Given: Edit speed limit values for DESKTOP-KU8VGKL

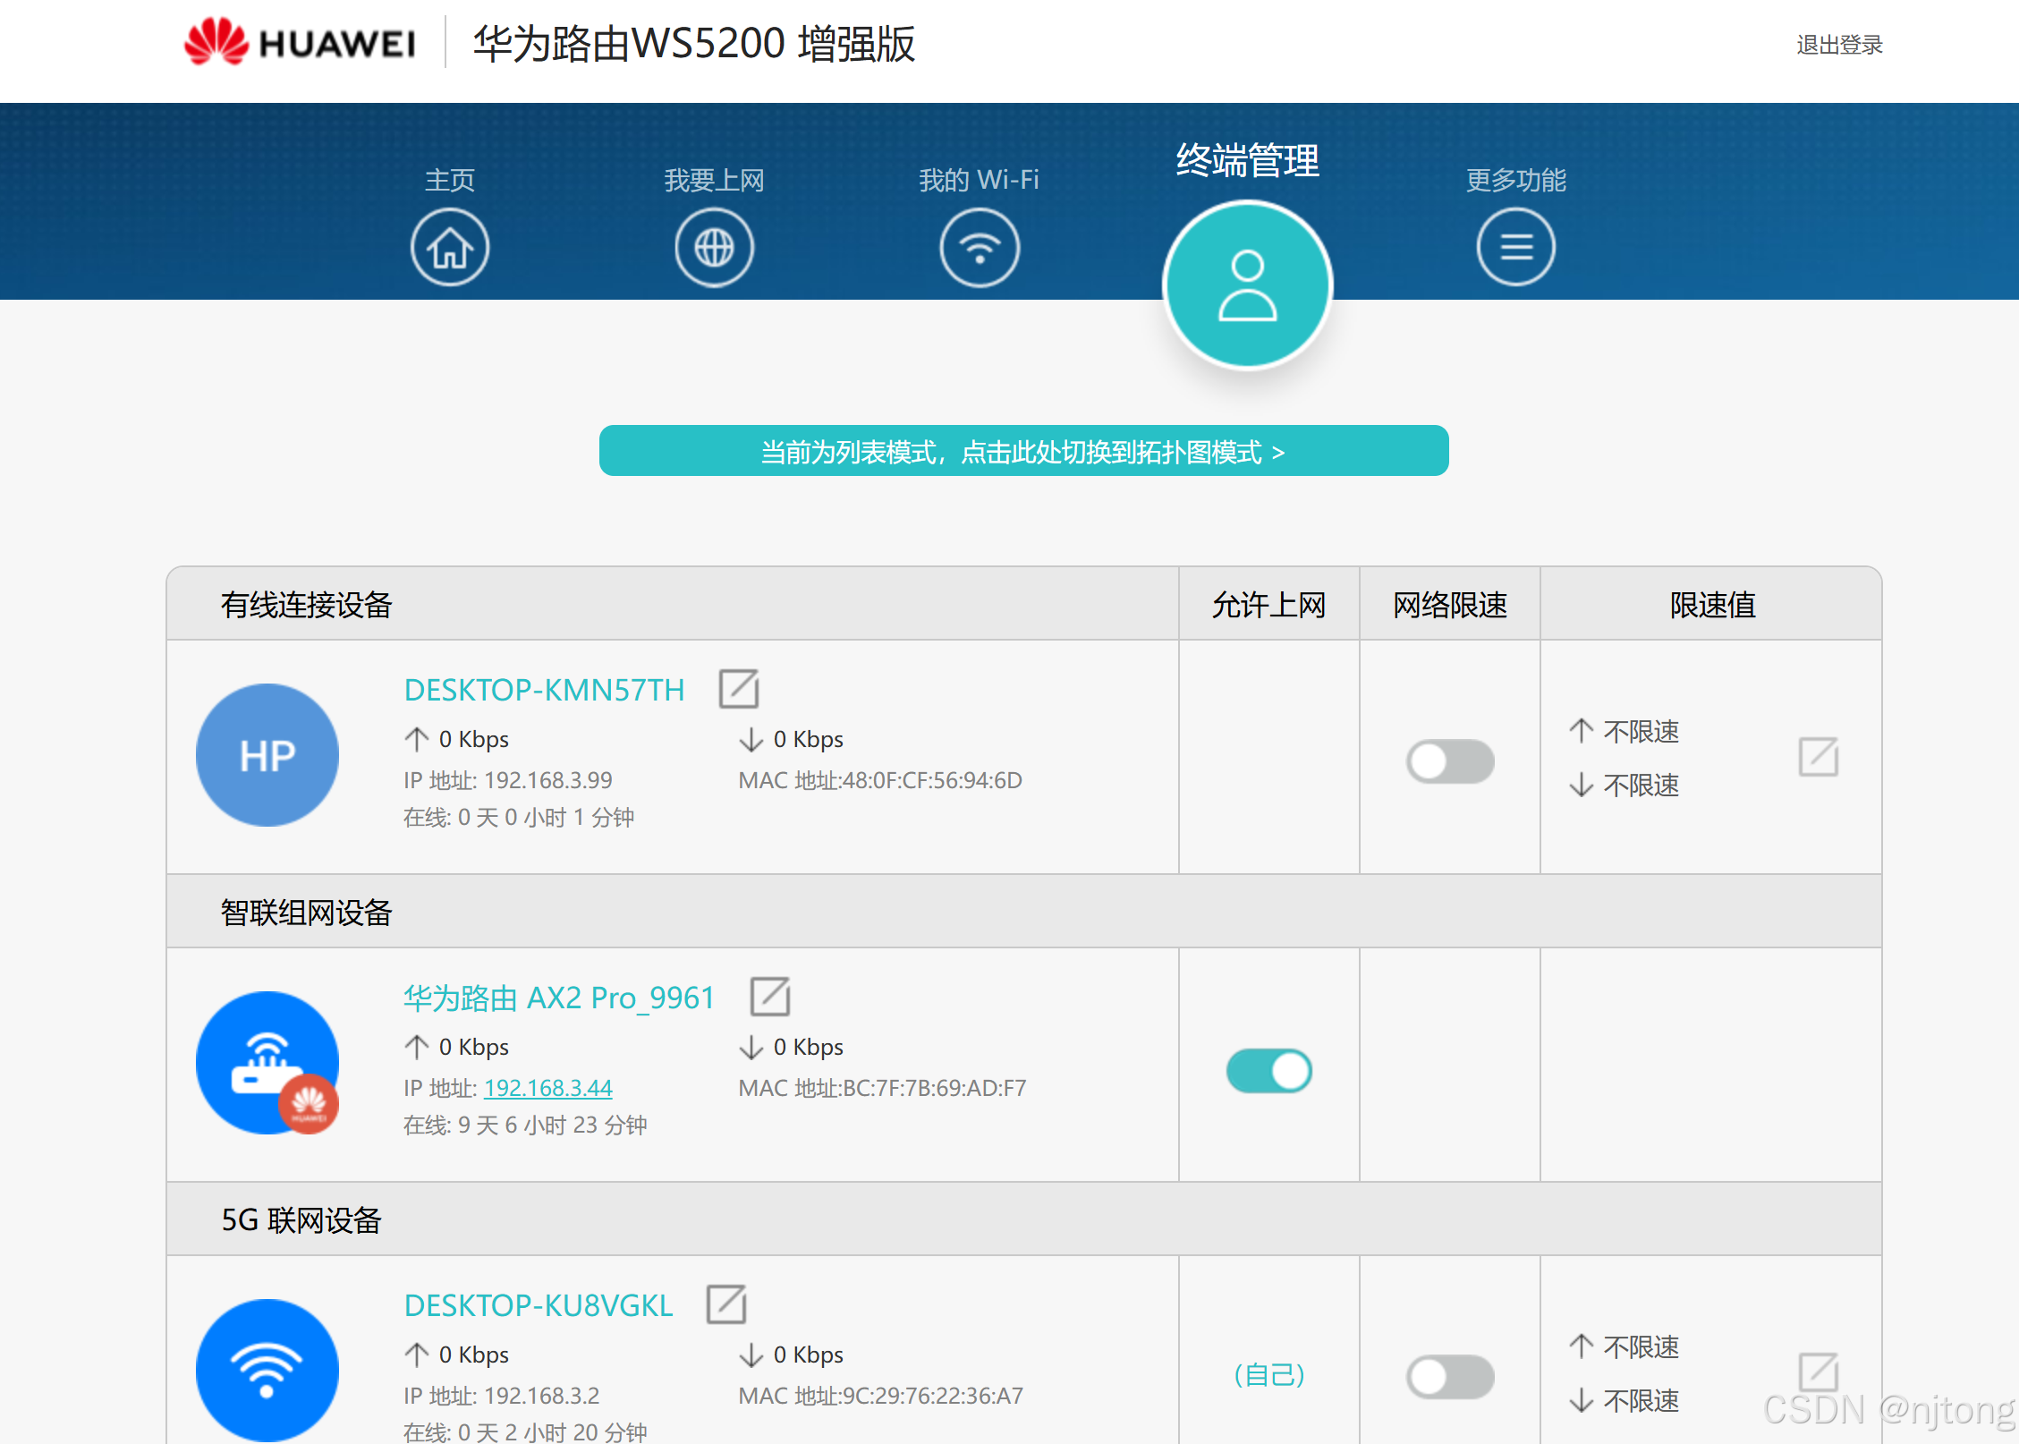Looking at the screenshot, I should pyautogui.click(x=1818, y=1370).
